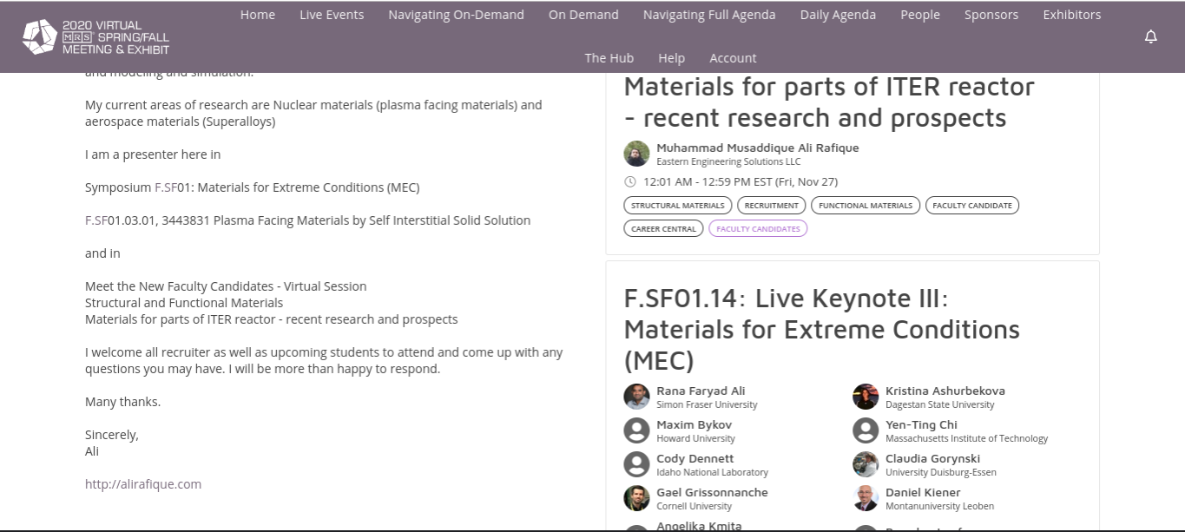Screen dimensions: 1185x532
Task: Go to the Live Events menu
Action: coord(332,15)
